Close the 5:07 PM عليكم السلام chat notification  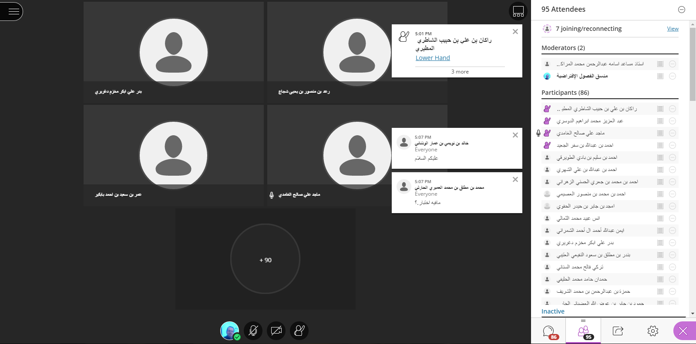pos(515,135)
